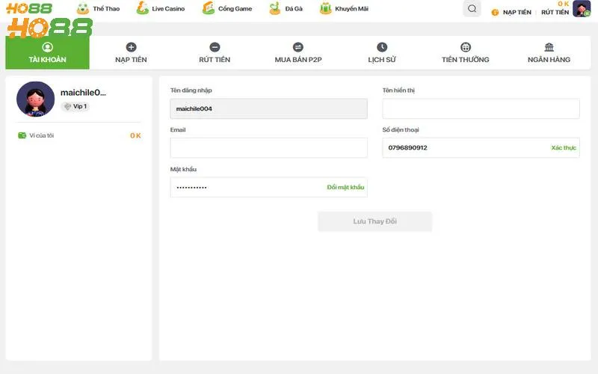Click the profile avatar in top-right corner

[582, 10]
